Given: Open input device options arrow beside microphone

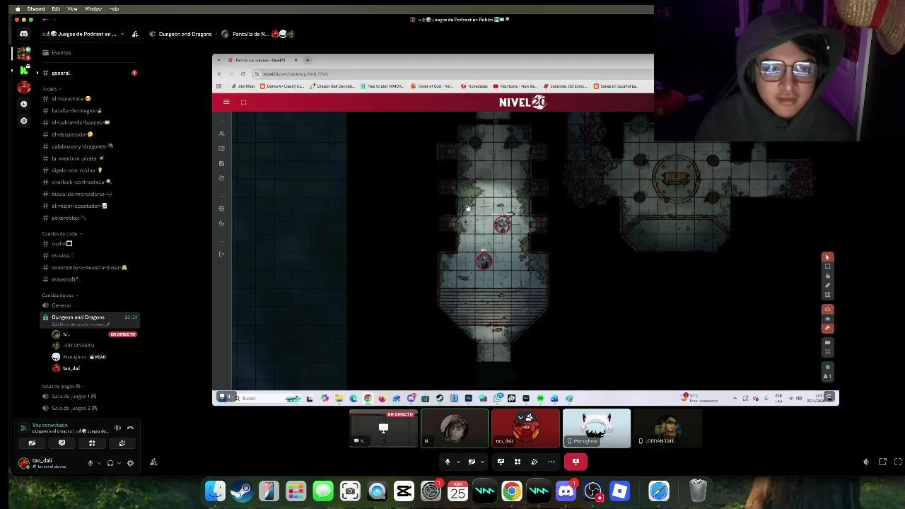Looking at the screenshot, I should (99, 463).
